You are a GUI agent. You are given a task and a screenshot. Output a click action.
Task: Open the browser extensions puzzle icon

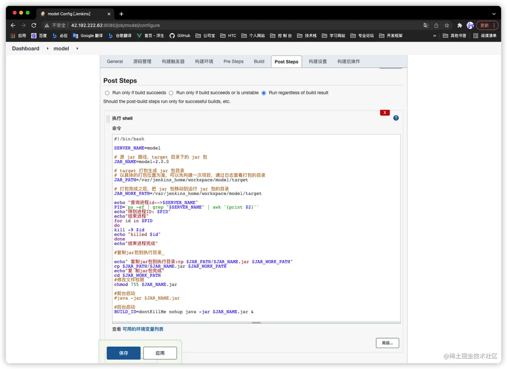click(460, 25)
